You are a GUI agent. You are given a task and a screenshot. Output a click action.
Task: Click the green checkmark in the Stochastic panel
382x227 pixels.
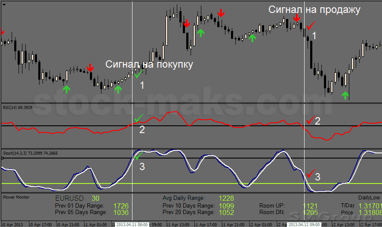[x=139, y=156]
